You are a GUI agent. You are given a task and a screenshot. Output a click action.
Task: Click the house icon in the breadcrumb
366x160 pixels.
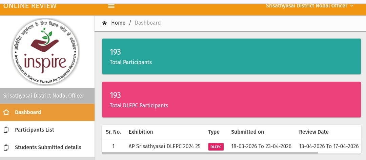click(x=104, y=23)
